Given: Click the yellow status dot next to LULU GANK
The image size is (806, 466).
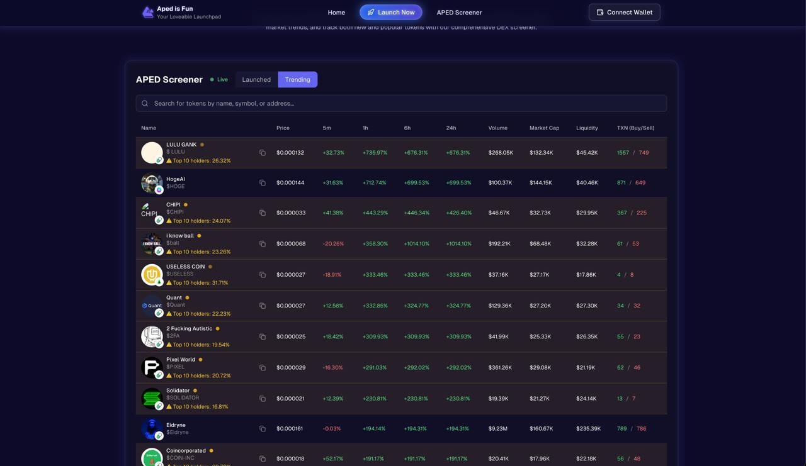Looking at the screenshot, I should tap(202, 145).
